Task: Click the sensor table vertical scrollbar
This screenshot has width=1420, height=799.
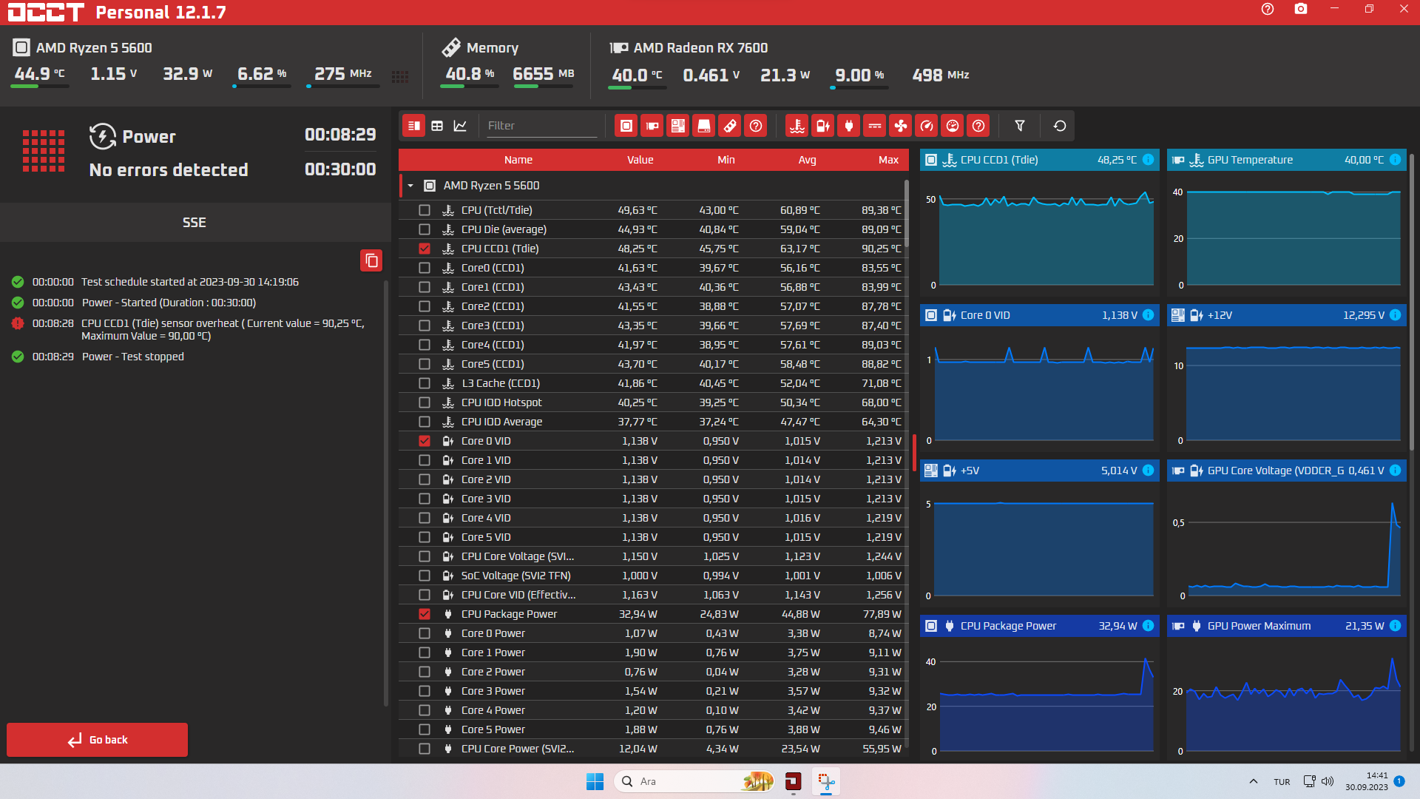Action: (906, 215)
